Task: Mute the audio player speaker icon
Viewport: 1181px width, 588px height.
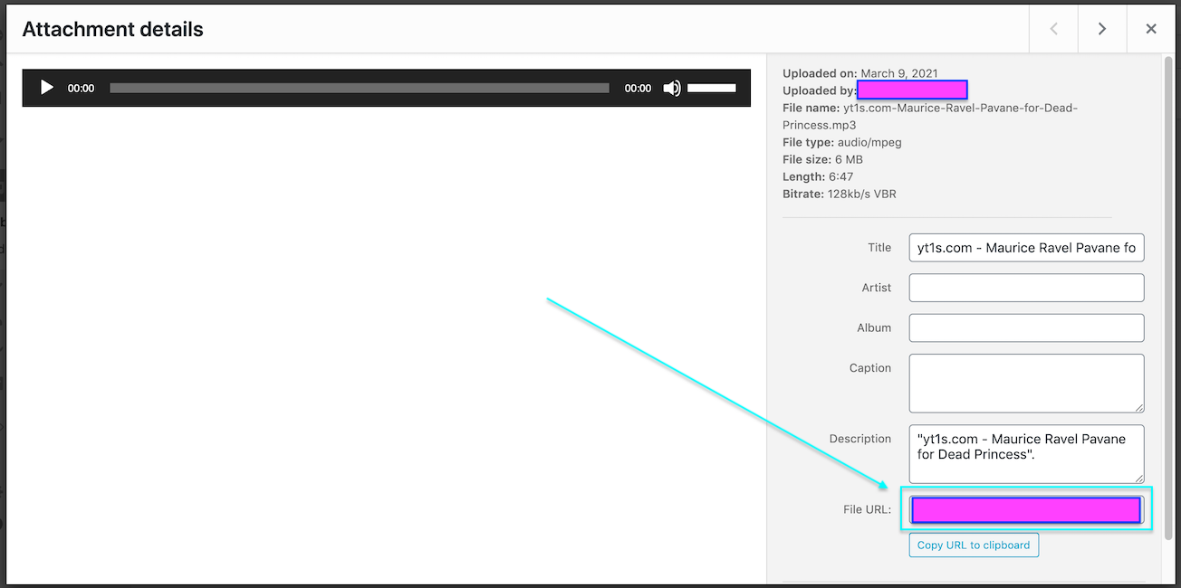Action: [x=670, y=88]
